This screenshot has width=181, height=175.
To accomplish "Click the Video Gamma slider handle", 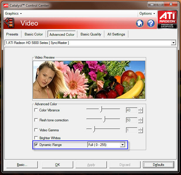I will [x=93, y=129].
